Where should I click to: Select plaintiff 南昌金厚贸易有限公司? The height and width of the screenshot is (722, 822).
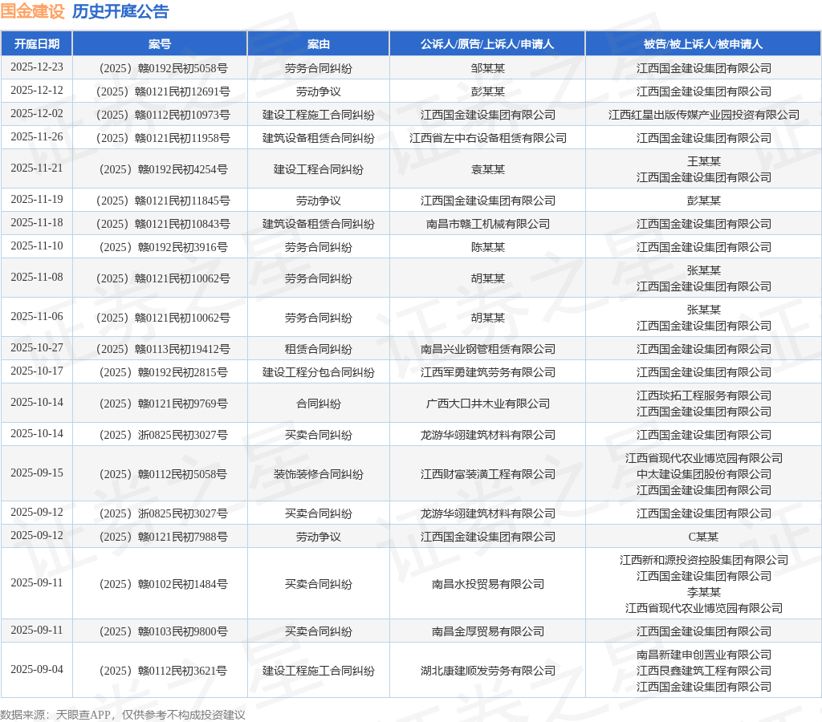[x=488, y=631]
